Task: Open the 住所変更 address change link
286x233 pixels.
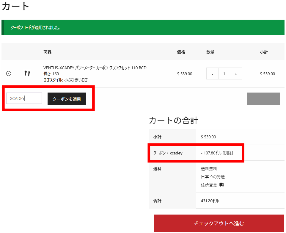Action: pyautogui.click(x=209, y=185)
